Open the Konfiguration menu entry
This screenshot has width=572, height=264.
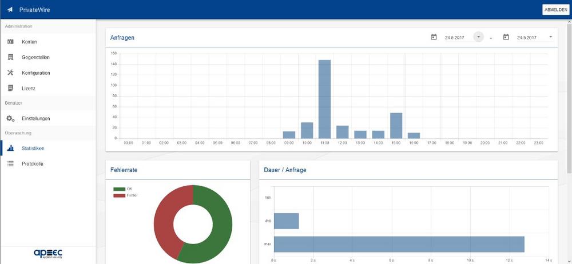[x=48, y=73]
